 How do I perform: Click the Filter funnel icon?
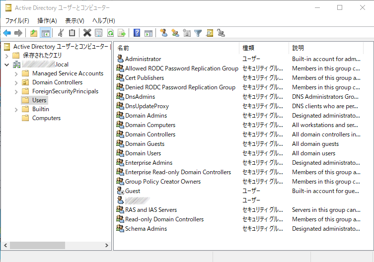pyautogui.click(x=198, y=33)
